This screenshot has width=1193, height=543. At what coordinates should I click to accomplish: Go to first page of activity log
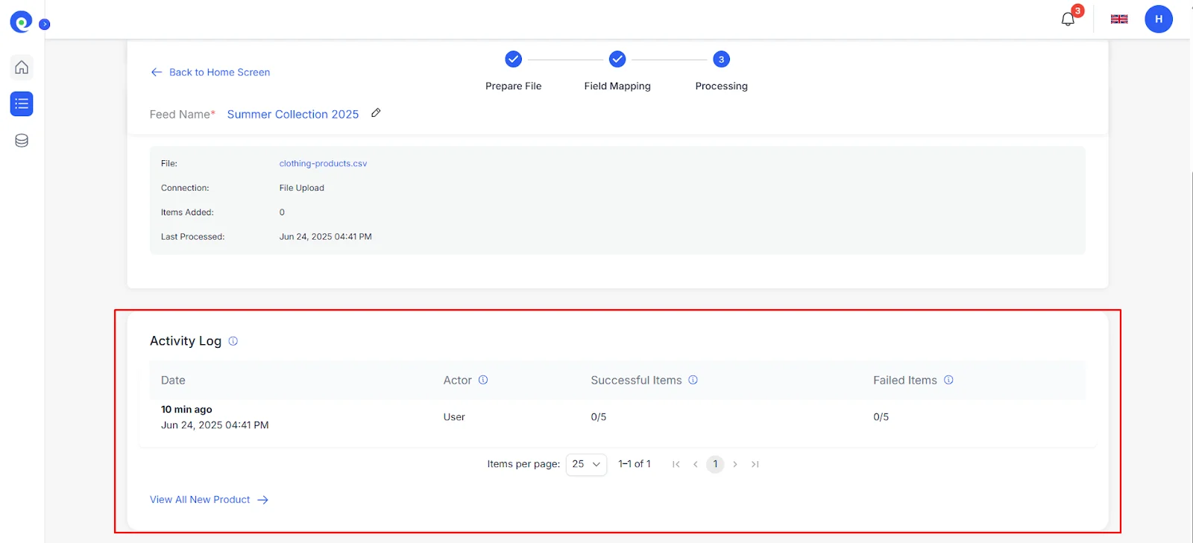tap(676, 464)
